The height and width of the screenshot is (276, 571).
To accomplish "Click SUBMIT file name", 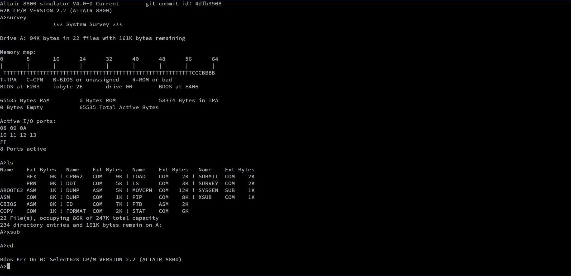I will point(208,176).
